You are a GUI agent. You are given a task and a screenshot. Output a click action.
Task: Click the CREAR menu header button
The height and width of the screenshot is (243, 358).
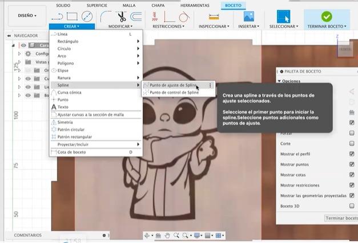pos(72,26)
